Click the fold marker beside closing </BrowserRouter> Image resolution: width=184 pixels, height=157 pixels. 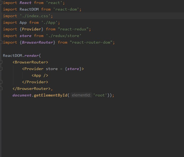(x=1, y=88)
